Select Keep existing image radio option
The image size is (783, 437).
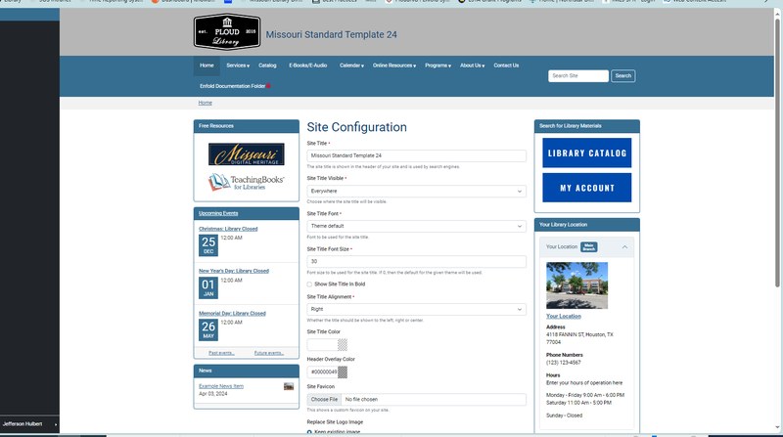tap(310, 431)
